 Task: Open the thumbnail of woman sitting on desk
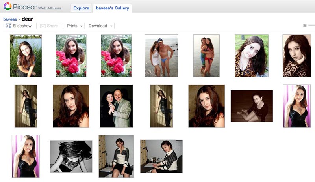(x=116, y=156)
